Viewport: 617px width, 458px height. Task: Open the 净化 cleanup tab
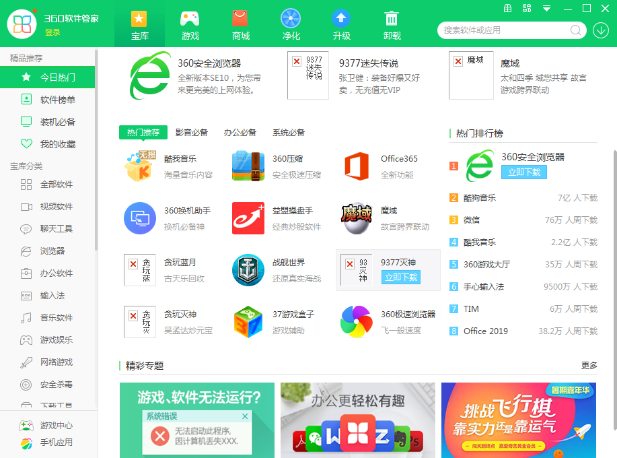coord(291,24)
